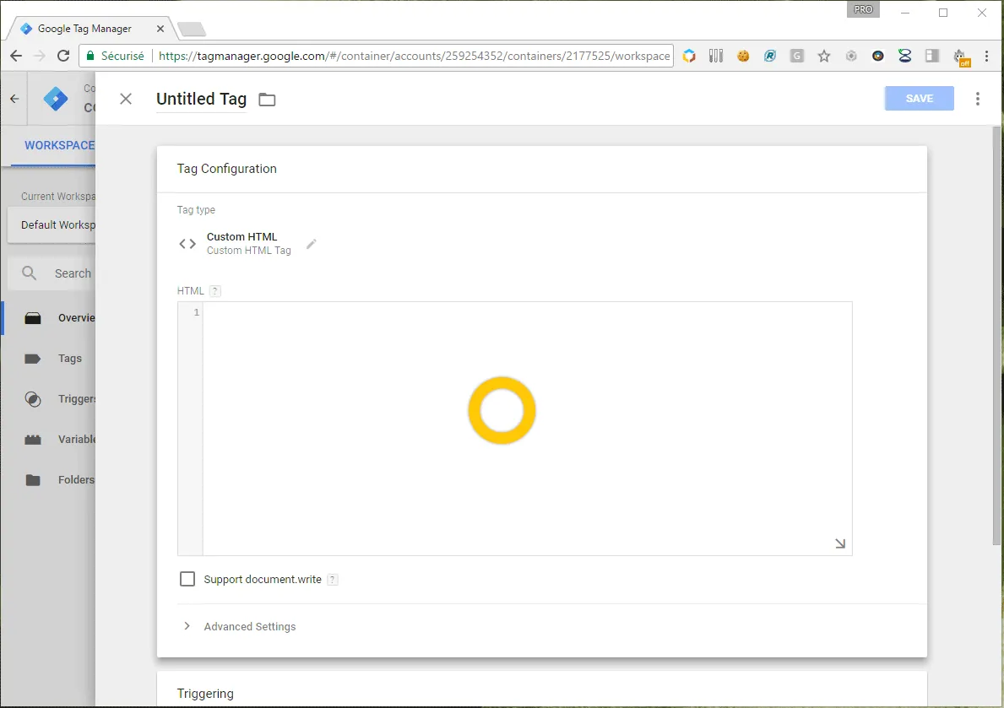Image resolution: width=1004 pixels, height=708 pixels.
Task: Click the folder icon beside Untitled Tag
Action: pos(267,100)
